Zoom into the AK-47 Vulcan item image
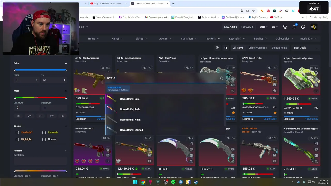Screen dimensions: 331x186 tap(274, 161)
